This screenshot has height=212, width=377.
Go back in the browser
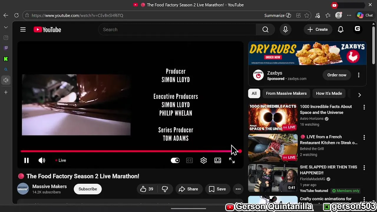tap(6, 15)
